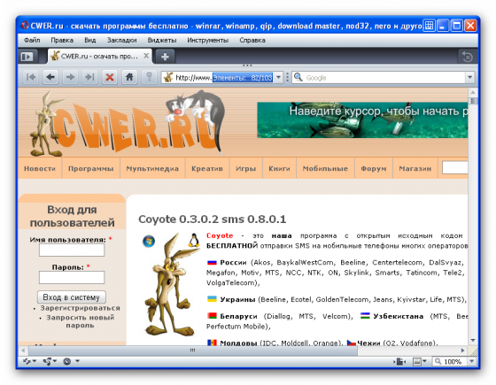Open the Закладки menu

[122, 41]
